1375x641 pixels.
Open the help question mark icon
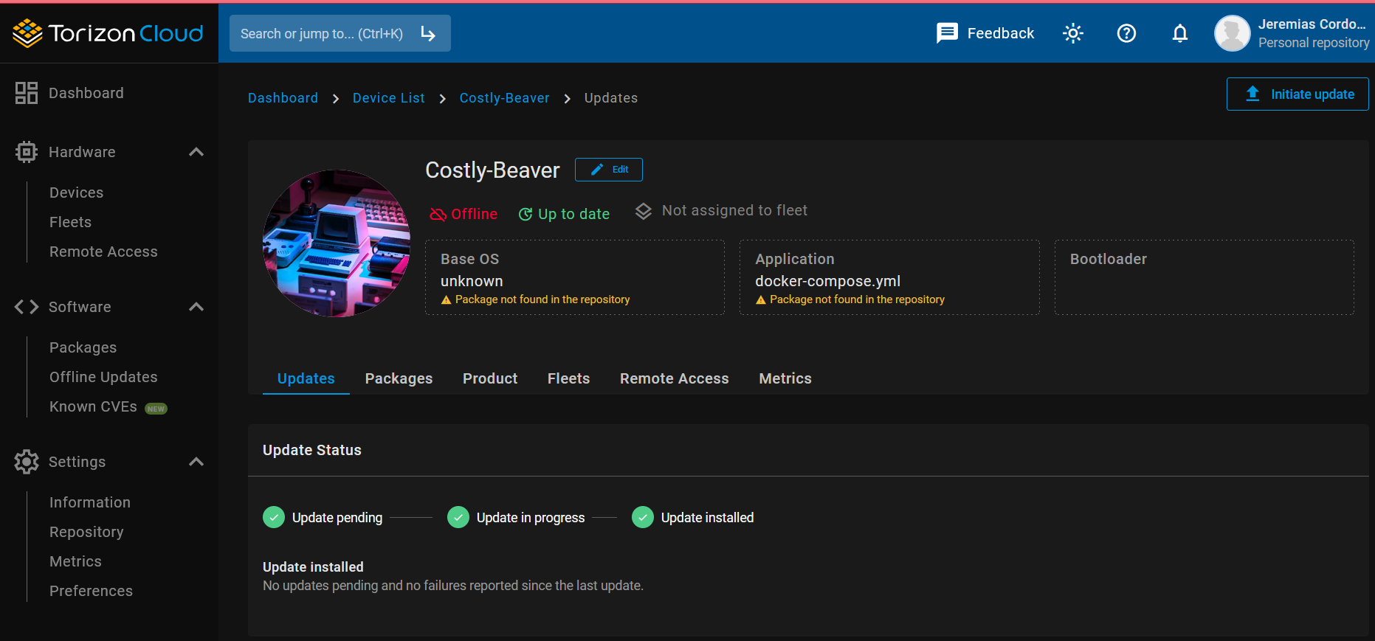point(1126,33)
